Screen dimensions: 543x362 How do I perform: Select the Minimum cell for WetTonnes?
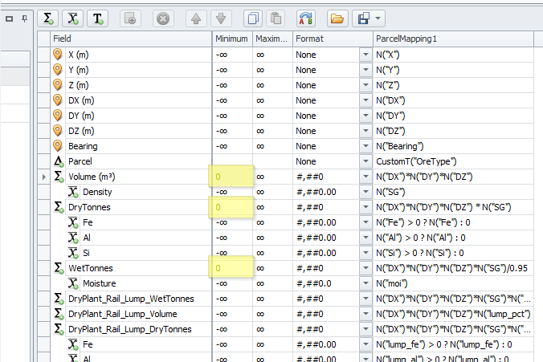[232, 268]
